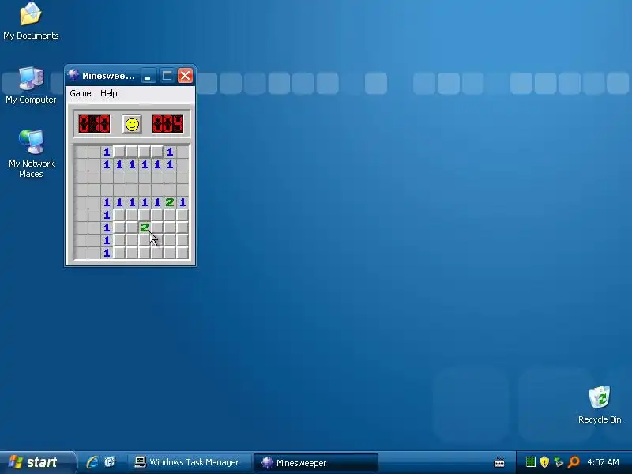Open the Windows start menu
The width and height of the screenshot is (632, 474).
37,462
